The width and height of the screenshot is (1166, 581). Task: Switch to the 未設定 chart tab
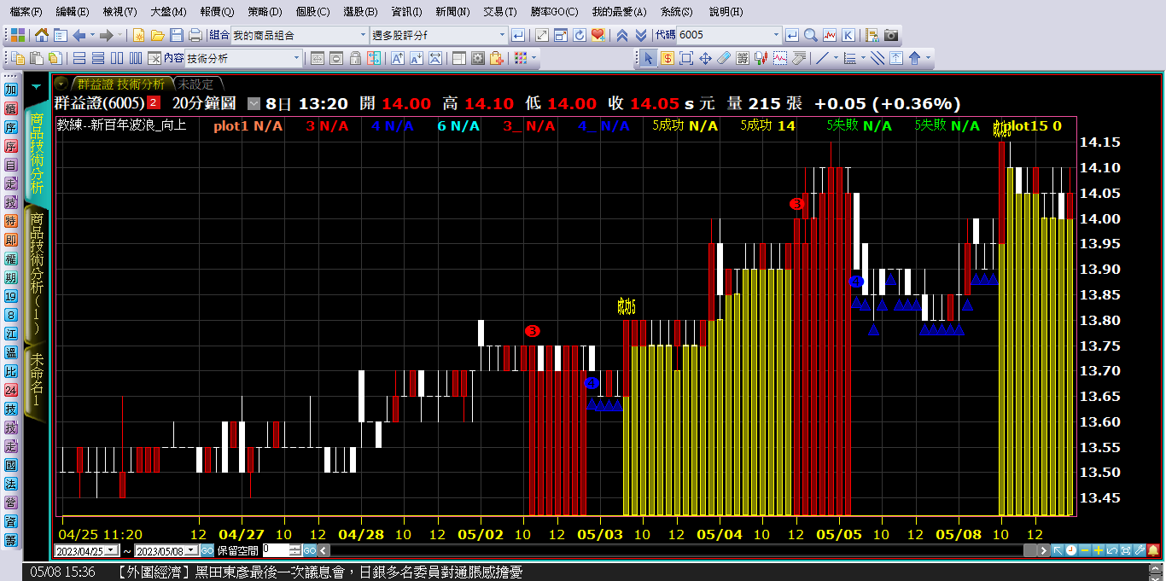(196, 84)
